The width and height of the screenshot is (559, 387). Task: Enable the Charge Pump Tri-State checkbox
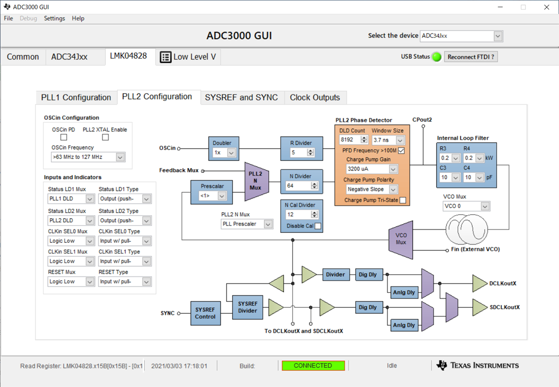[403, 200]
